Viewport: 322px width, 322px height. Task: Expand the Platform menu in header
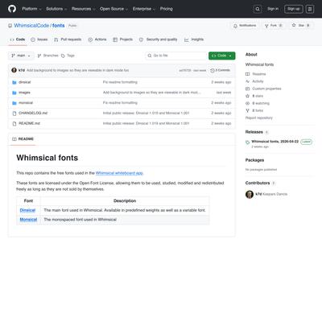(x=31, y=9)
